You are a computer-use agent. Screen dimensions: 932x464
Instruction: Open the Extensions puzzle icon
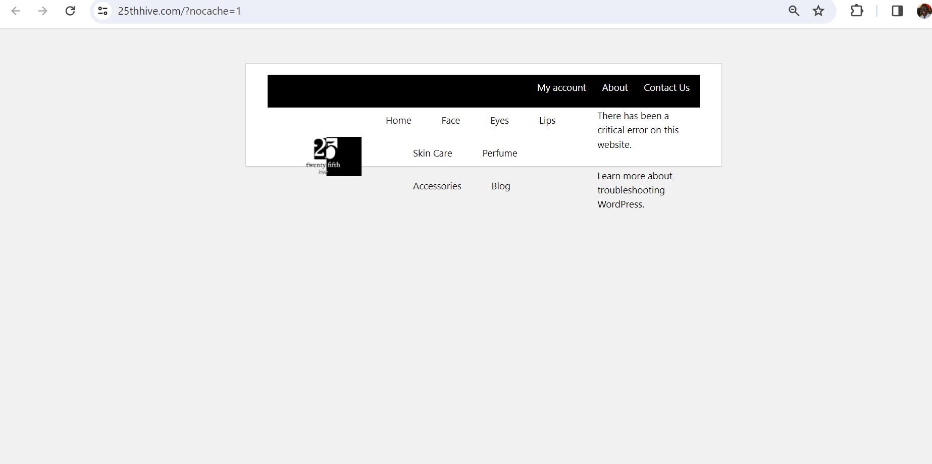[857, 11]
